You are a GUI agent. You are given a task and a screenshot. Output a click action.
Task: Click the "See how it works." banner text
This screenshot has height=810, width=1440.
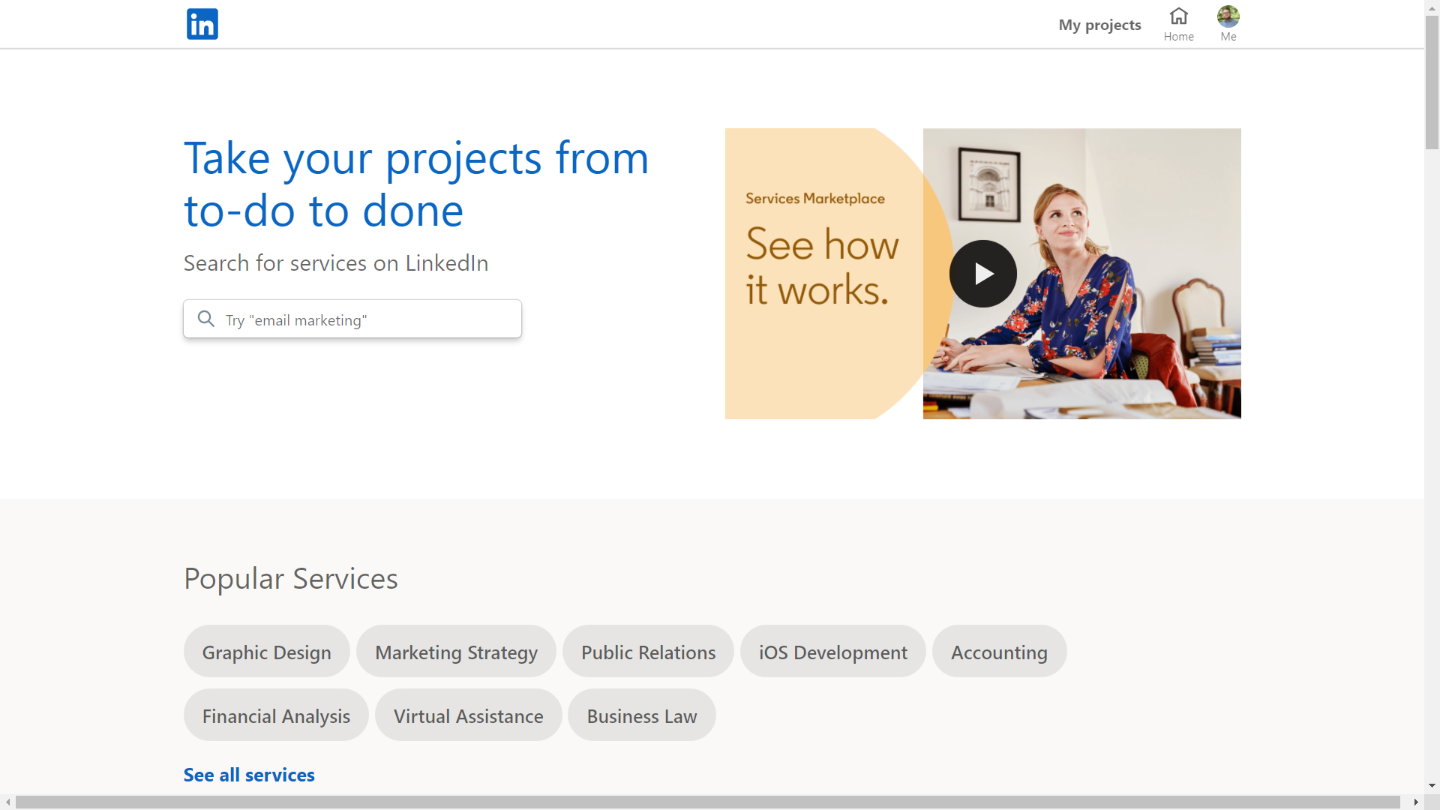click(822, 266)
